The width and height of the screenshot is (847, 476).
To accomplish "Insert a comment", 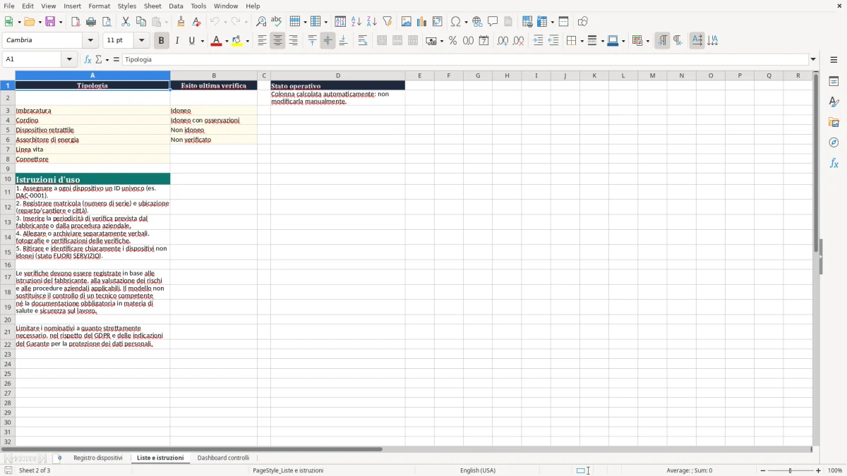I will 493,22.
